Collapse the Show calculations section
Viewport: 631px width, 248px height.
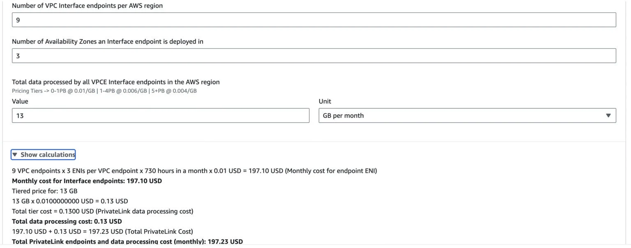point(48,155)
